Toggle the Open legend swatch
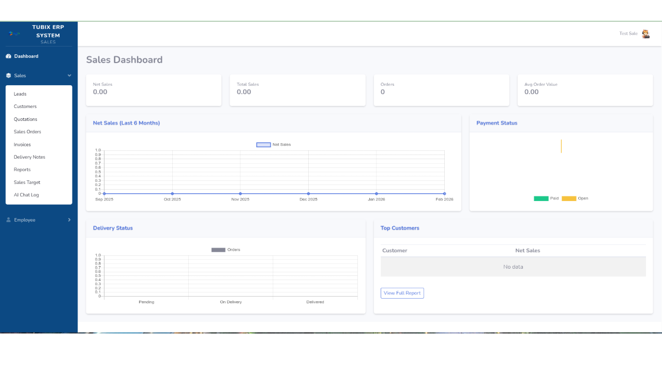The width and height of the screenshot is (662, 372). [569, 198]
